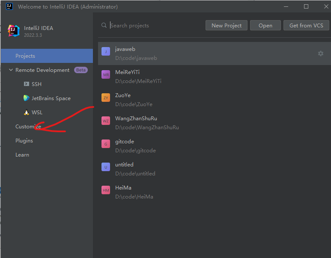Maximize the IntelliJ IDEA welcome window
Screen dimensions: 331x258
pos(306,6)
